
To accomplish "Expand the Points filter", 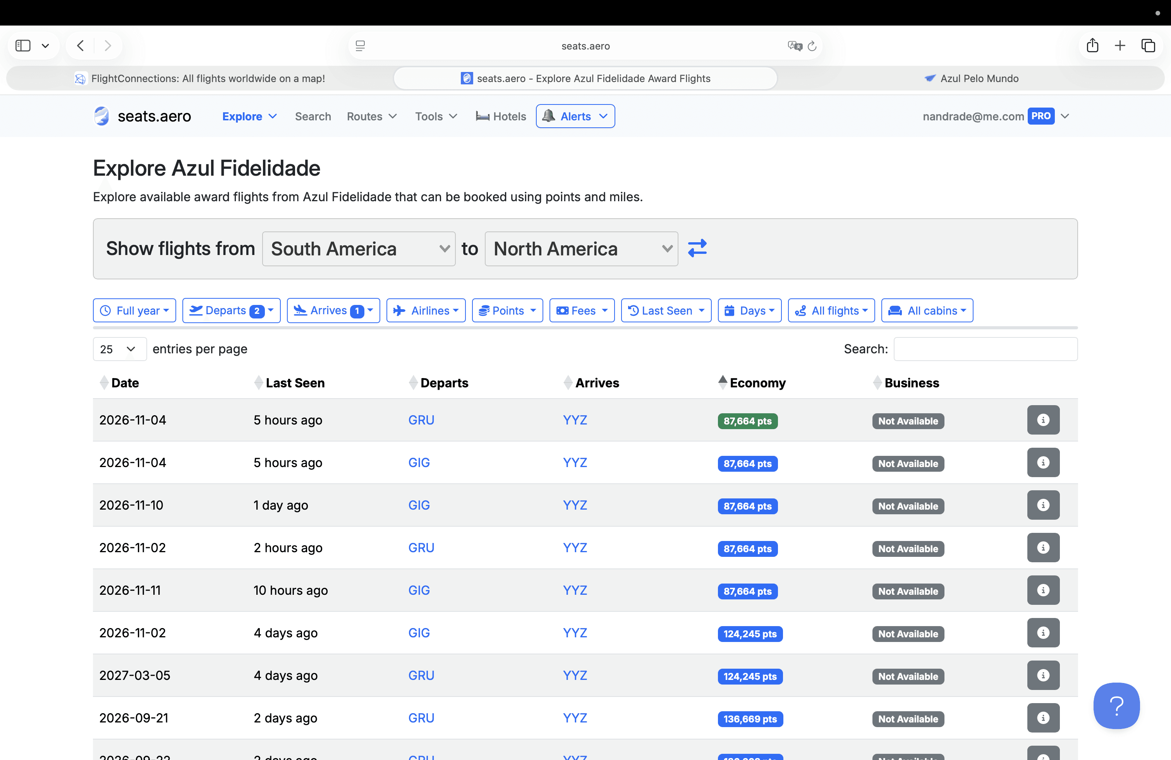I will pos(507,310).
